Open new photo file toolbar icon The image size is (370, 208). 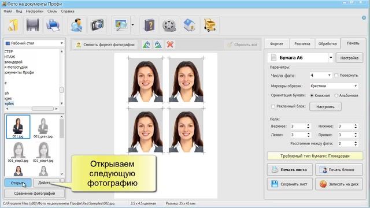pyautogui.click(x=13, y=25)
